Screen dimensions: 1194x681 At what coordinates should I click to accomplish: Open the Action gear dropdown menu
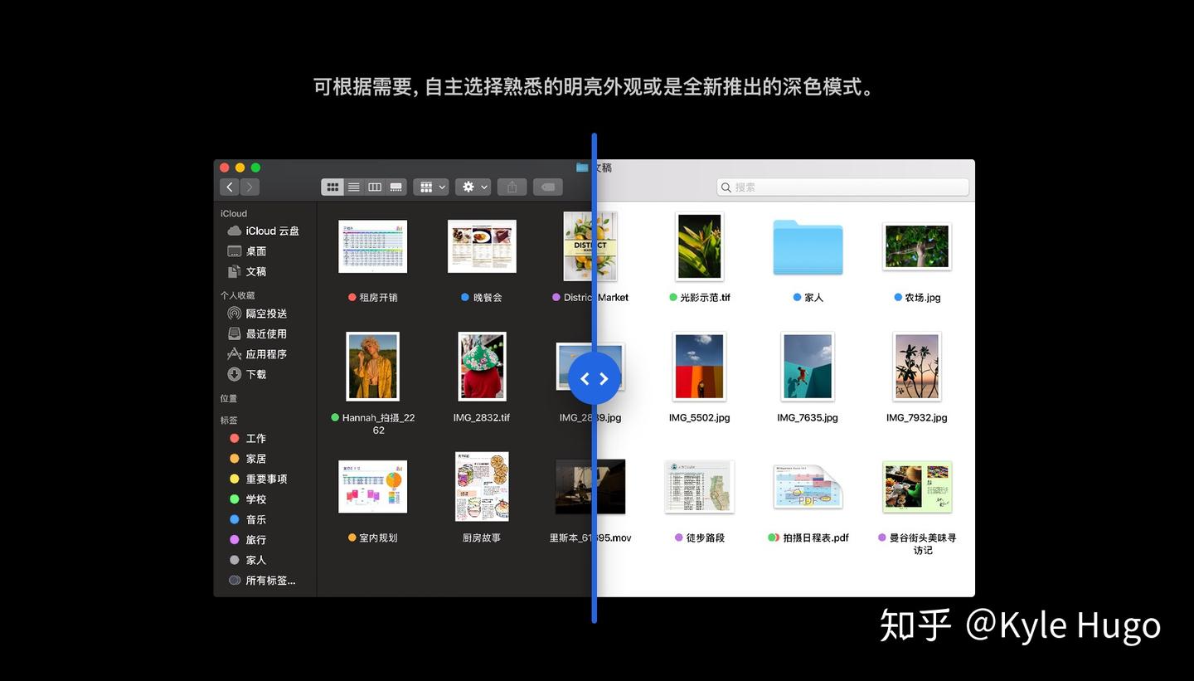(473, 187)
